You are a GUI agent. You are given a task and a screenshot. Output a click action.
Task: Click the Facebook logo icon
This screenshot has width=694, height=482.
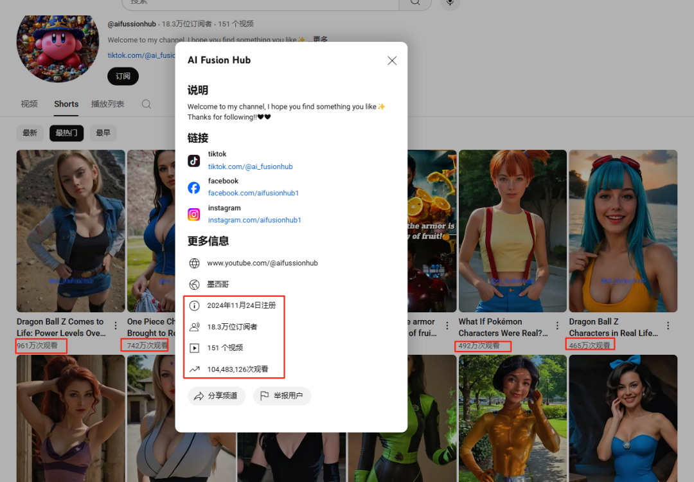point(194,188)
